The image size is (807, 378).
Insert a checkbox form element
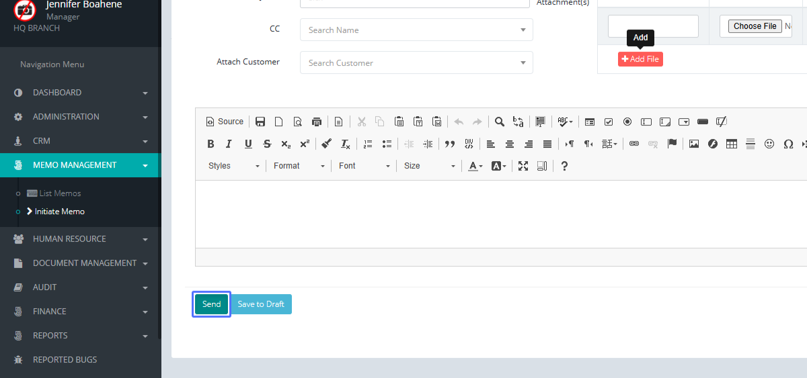pos(609,122)
